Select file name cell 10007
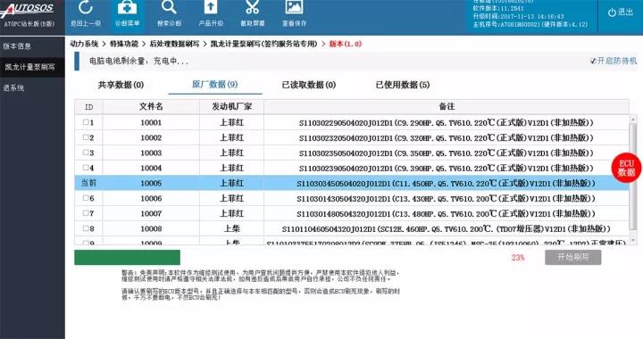The image size is (643, 339). click(151, 213)
